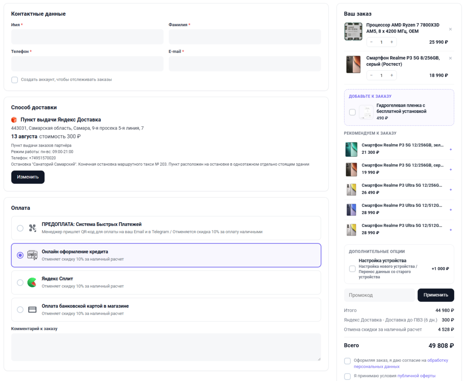The height and width of the screenshot is (381, 465).
Task: Open thumbnail of green Realme P3 12/256GB
Action: (351, 149)
